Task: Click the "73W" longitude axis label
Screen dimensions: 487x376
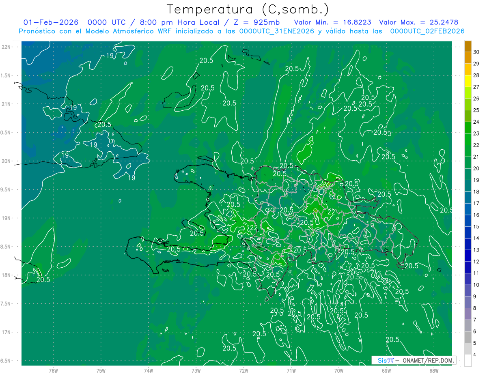Action: click(196, 370)
